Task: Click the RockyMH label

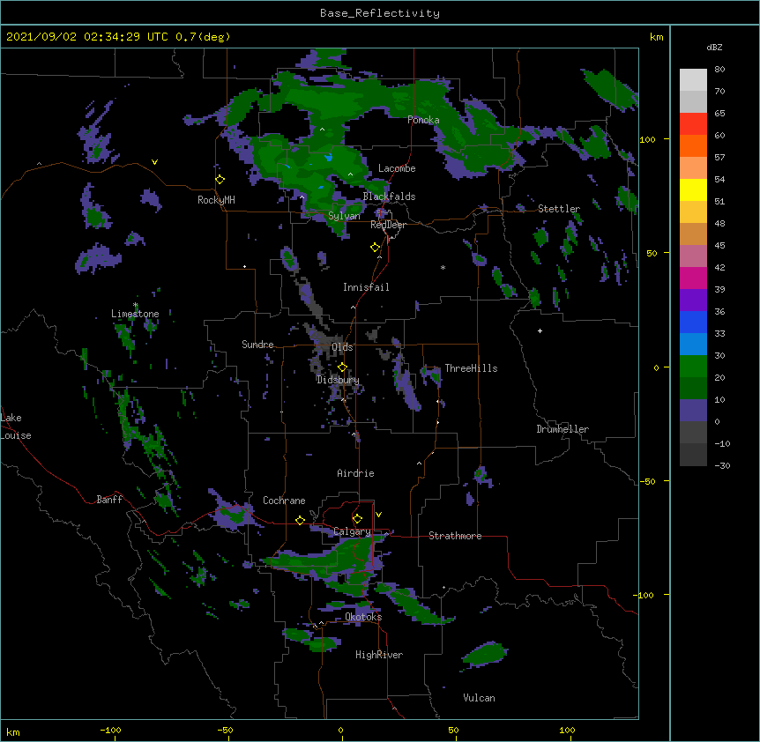Action: pyautogui.click(x=216, y=200)
